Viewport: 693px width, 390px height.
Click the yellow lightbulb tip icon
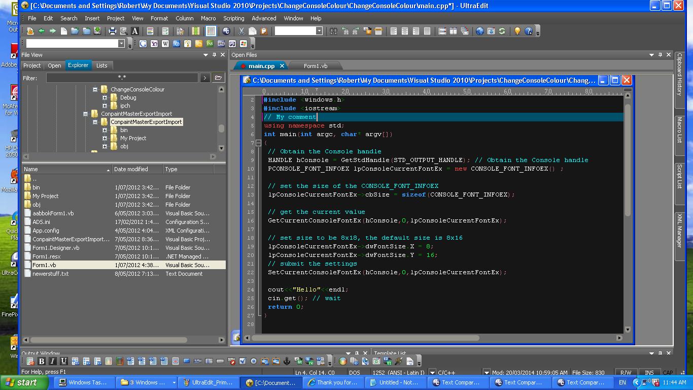click(x=517, y=31)
